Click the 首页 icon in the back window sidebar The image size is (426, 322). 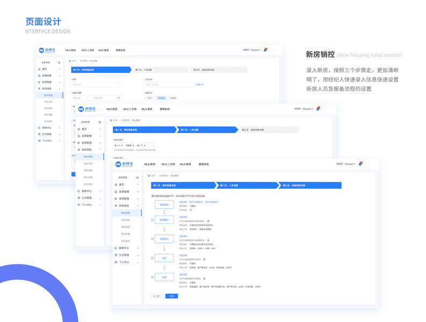pyautogui.click(x=39, y=69)
